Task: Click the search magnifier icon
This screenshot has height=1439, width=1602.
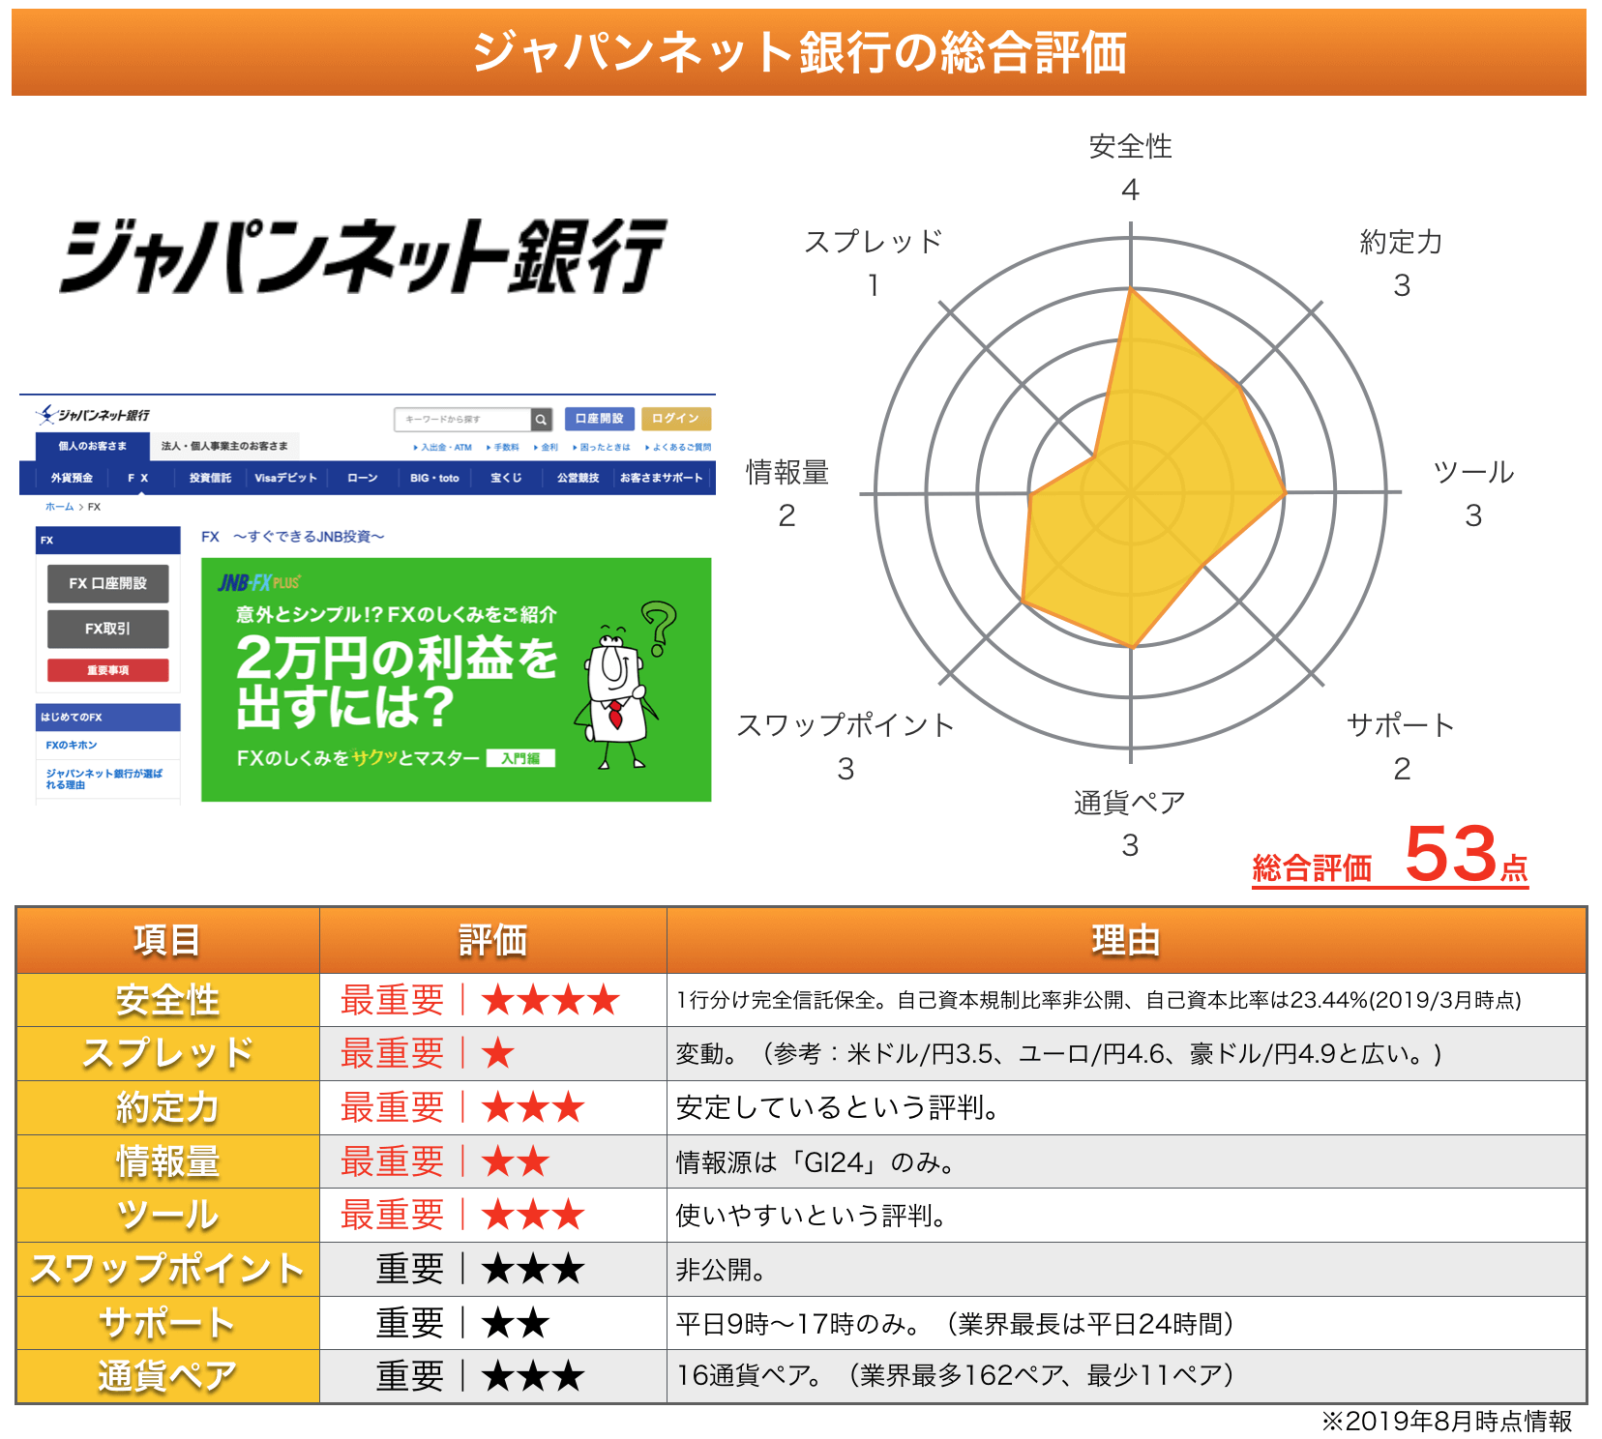Action: tap(542, 420)
